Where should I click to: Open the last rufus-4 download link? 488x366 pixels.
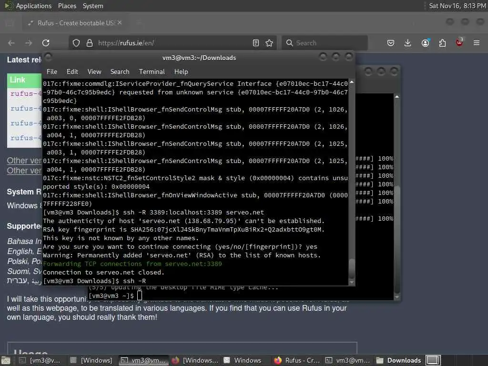point(26,138)
